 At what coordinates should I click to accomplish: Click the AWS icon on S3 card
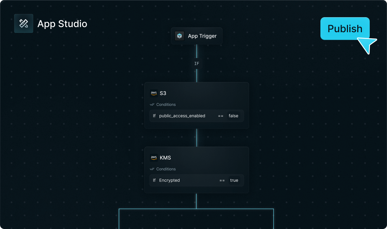pyautogui.click(x=154, y=93)
